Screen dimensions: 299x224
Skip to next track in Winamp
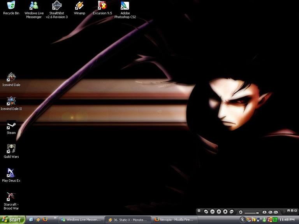pos(232,212)
